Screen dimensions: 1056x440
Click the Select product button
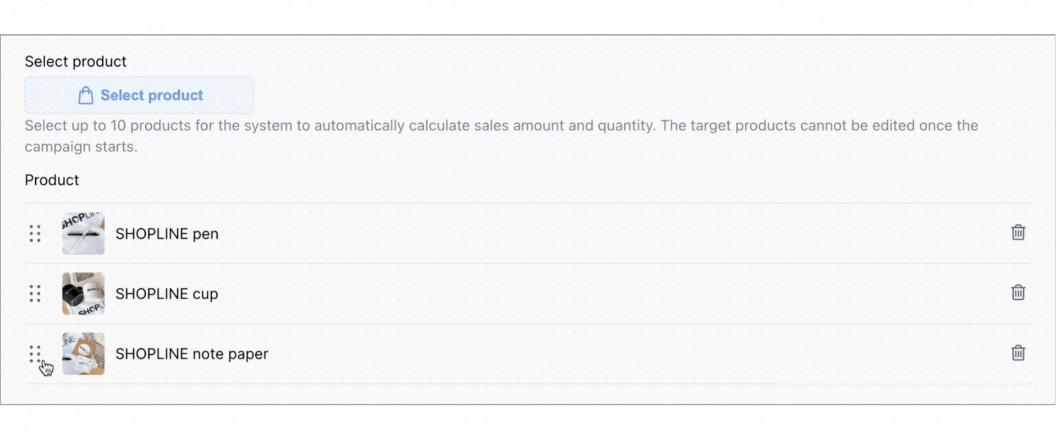coord(139,95)
